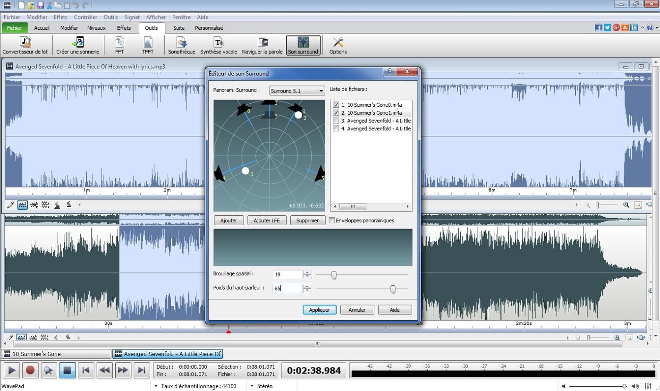This screenshot has height=391, width=660.
Task: Open the FFT analysis tool
Action: point(119,46)
